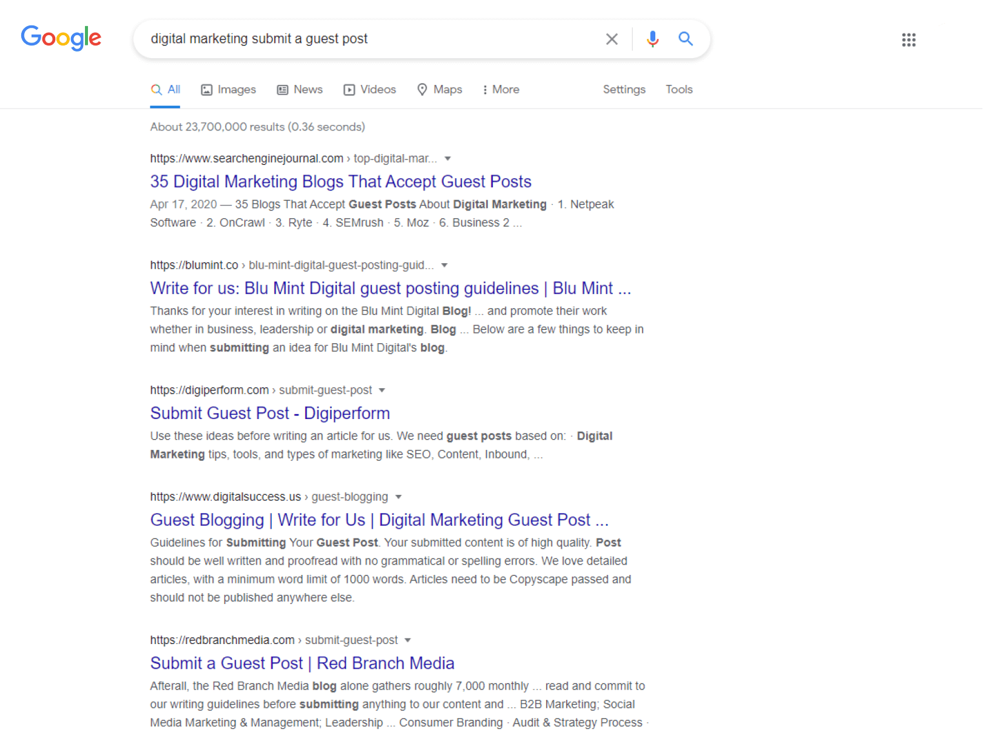983x735 pixels.
Task: Expand the arrow beside the searchenginejournal.com URL
Action: [448, 159]
